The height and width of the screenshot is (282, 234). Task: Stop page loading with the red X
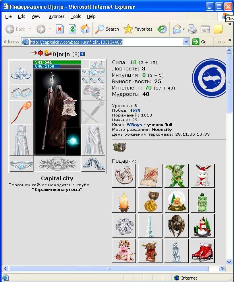pos(60,29)
